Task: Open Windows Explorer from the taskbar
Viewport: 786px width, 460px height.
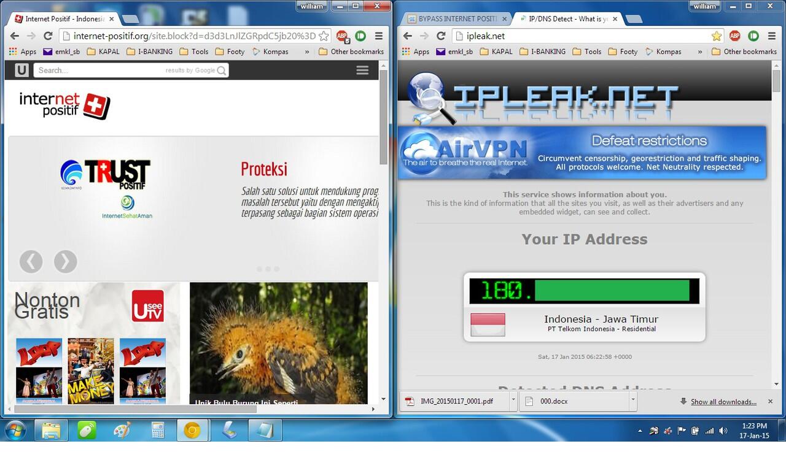Action: [x=51, y=431]
